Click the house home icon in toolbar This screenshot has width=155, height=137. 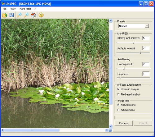(33, 15)
